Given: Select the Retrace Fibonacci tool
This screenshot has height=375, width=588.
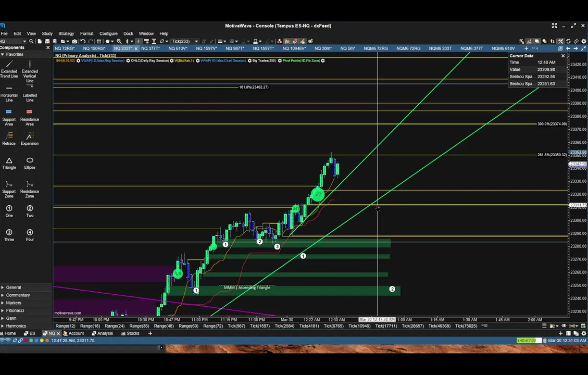Looking at the screenshot, I should coord(9,139).
